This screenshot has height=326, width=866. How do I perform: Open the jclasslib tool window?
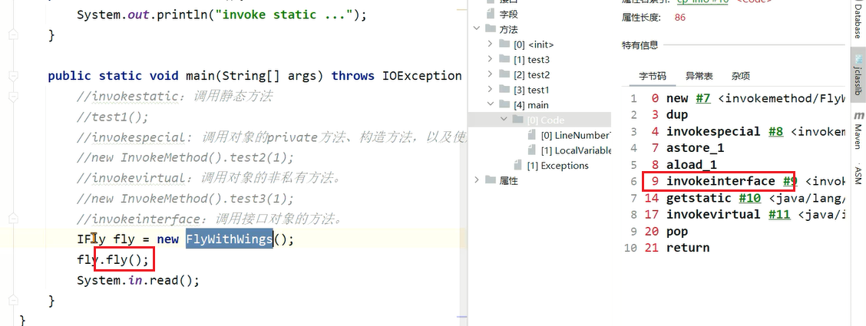pos(857,75)
